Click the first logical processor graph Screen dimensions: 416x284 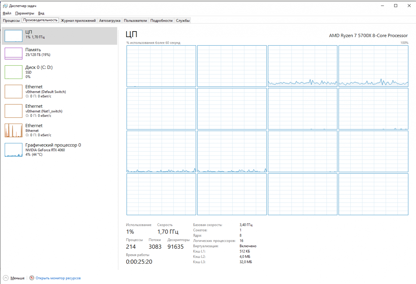click(161, 66)
